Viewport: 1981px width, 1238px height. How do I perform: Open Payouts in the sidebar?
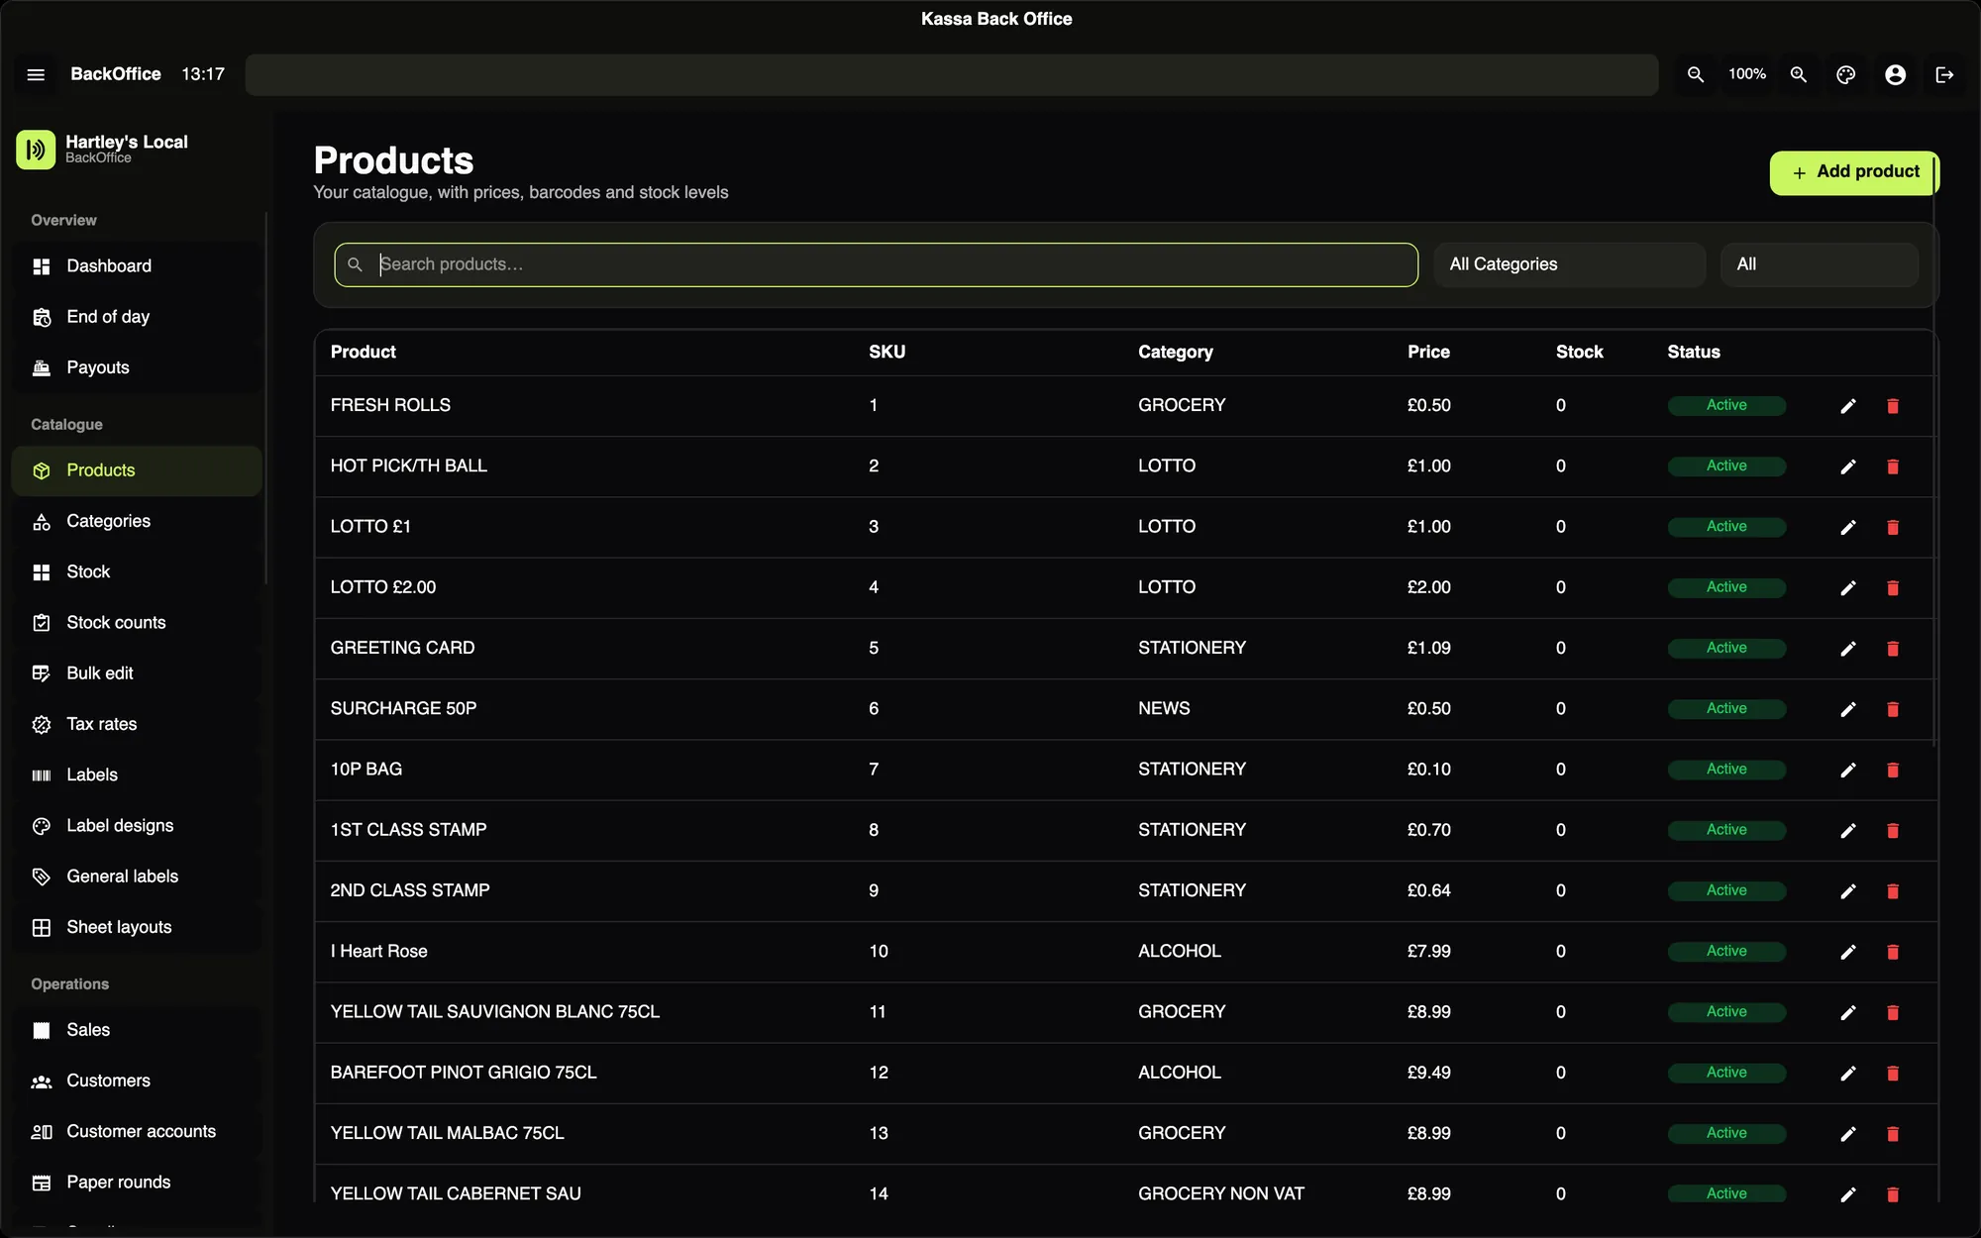tap(137, 367)
